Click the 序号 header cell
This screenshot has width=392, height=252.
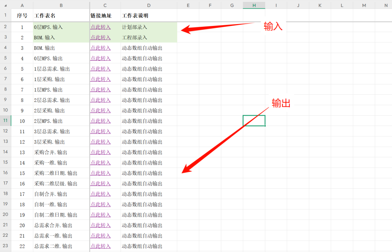click(x=22, y=15)
